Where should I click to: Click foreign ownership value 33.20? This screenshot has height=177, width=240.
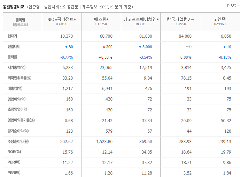pos(68,78)
